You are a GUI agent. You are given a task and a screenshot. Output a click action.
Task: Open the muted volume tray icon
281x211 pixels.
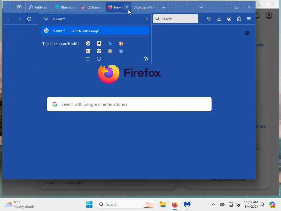click(x=238, y=204)
